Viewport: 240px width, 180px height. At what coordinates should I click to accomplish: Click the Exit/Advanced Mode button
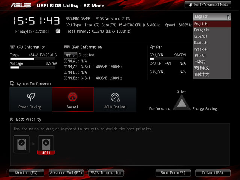pyautogui.click(x=208, y=5)
